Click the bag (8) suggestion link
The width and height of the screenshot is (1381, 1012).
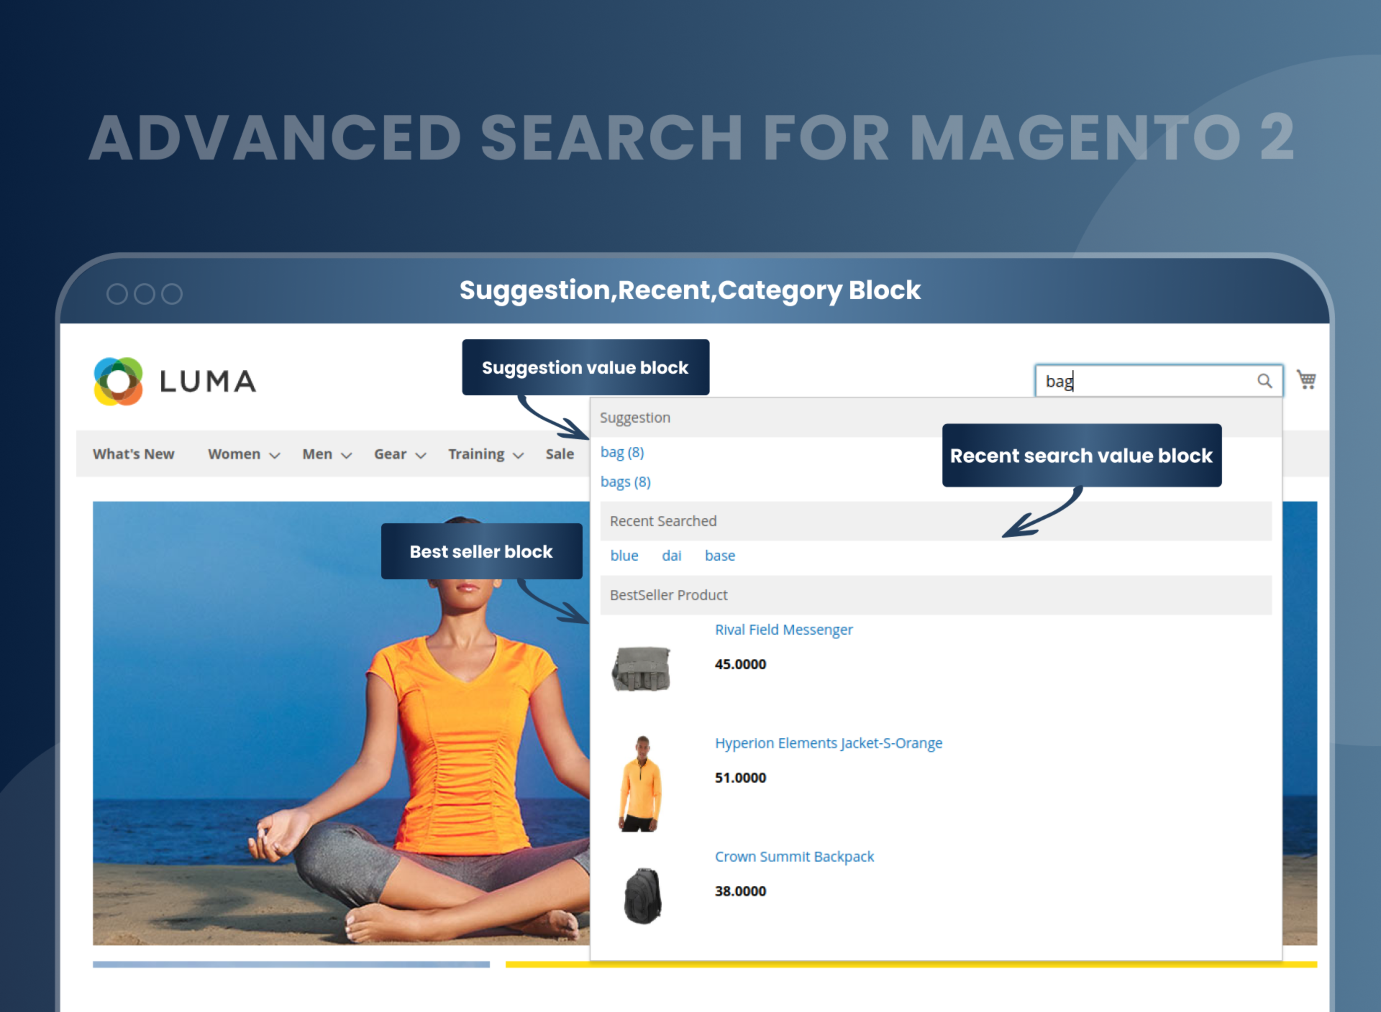(x=622, y=452)
